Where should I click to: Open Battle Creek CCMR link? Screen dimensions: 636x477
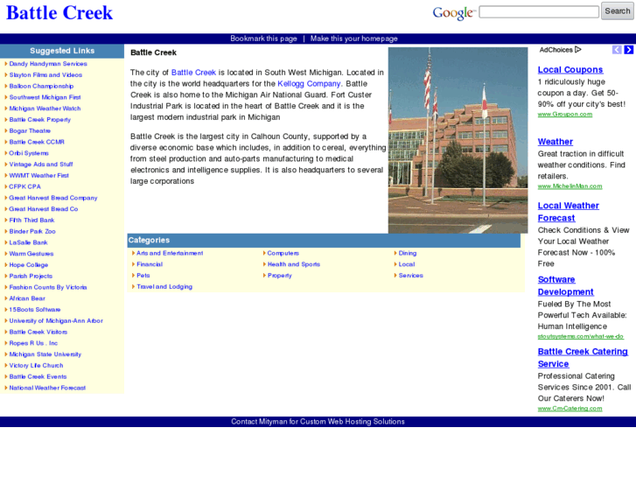click(37, 142)
